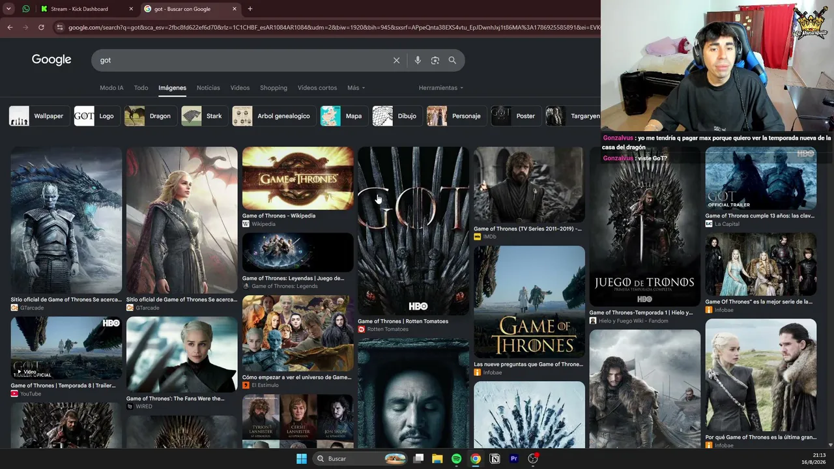834x469 pixels.
Task: Open the La Capital official trailer image
Action: pos(760,178)
